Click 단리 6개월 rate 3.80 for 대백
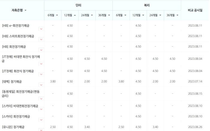This screenshot has width=210, height=131. pos(53,81)
